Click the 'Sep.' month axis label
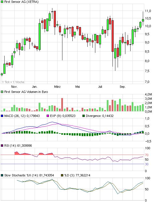The width and height of the screenshot is (156, 203). point(123,87)
